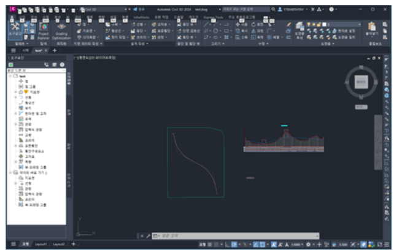The width and height of the screenshot is (394, 252).
Task: Switch to the Layout2 tab
Action: click(x=58, y=244)
